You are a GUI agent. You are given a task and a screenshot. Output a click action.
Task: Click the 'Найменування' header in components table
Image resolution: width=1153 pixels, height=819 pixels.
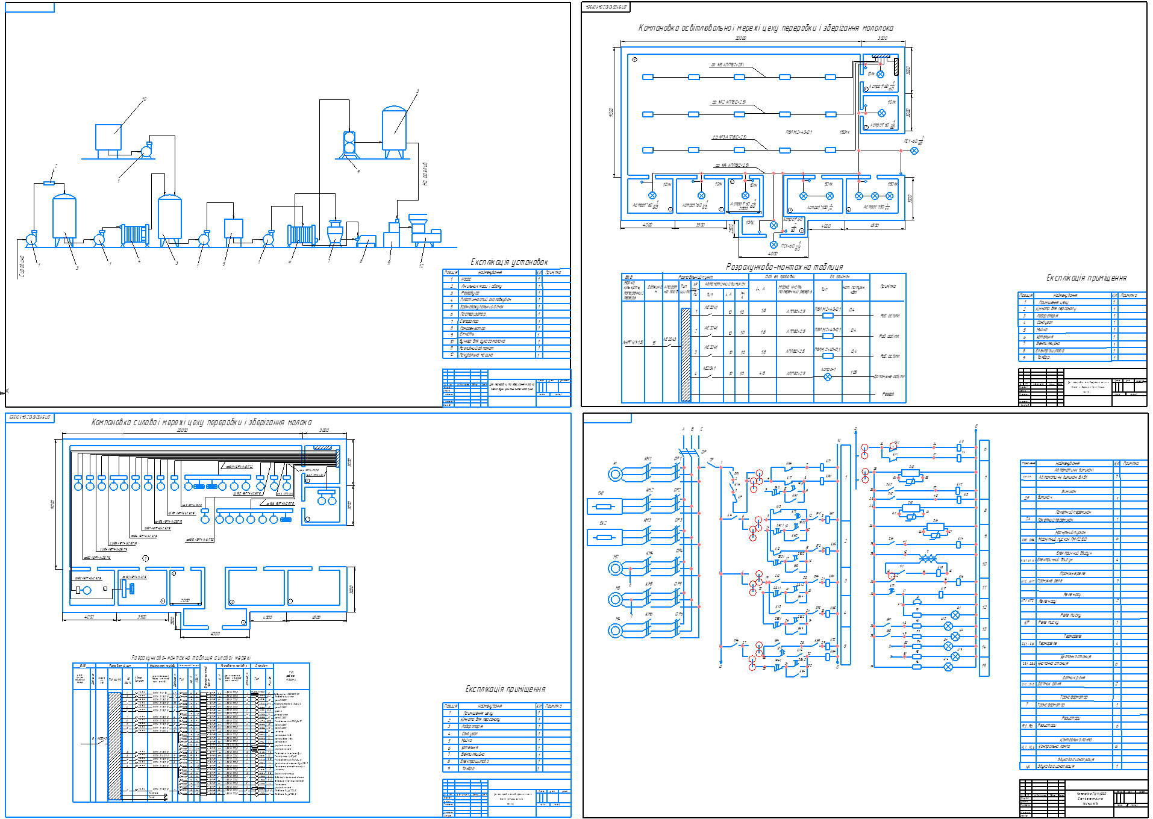[1075, 463]
